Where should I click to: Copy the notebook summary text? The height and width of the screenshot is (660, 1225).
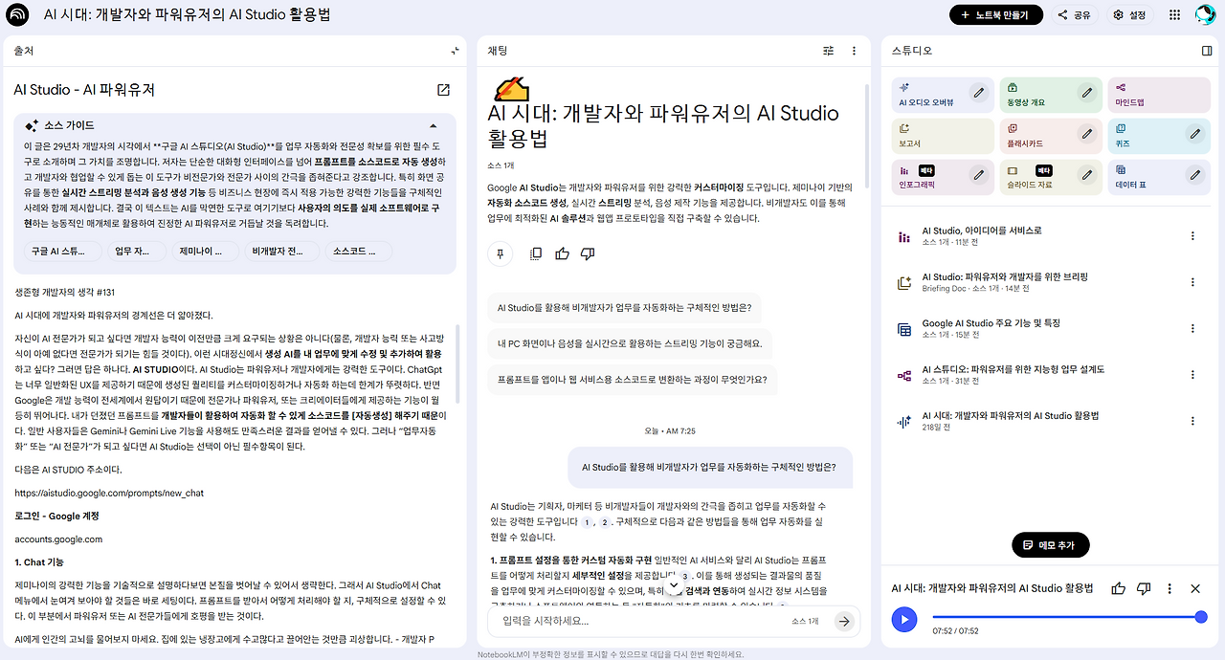tap(536, 253)
